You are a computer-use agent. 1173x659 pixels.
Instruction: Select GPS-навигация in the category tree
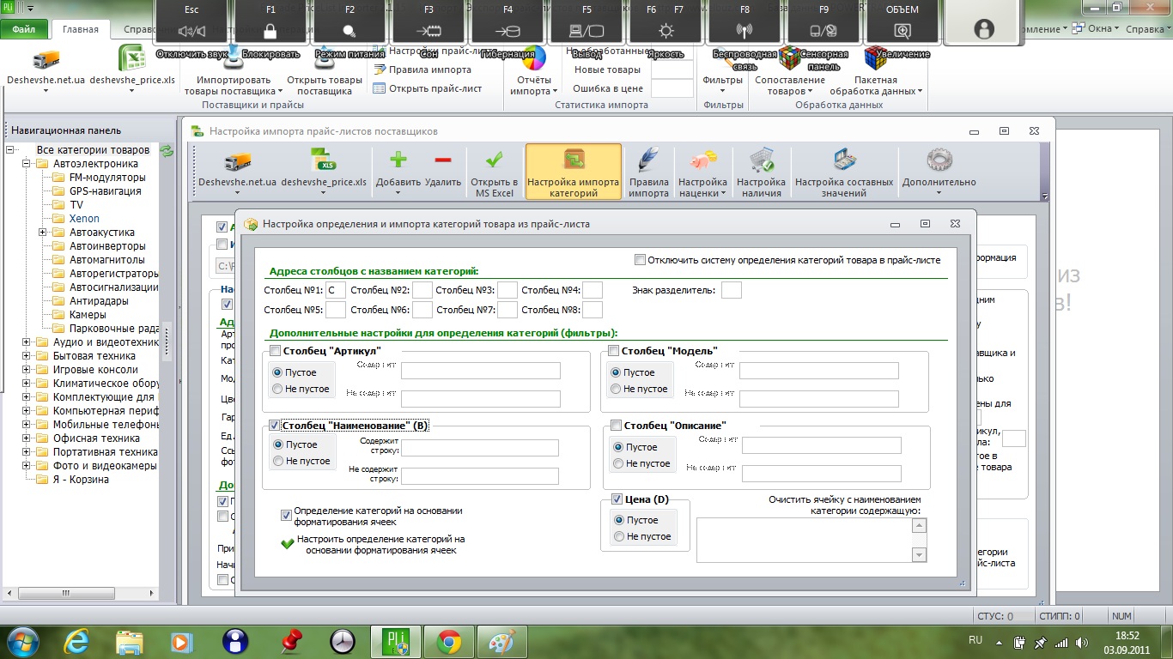pos(105,191)
